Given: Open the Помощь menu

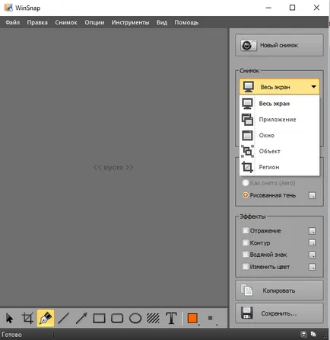Looking at the screenshot, I should (186, 22).
